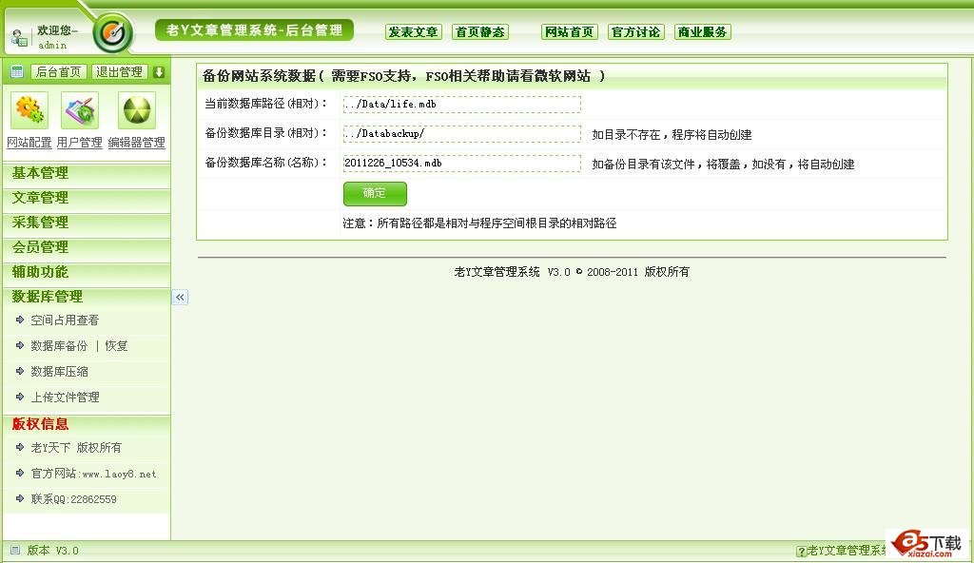Open 商业服务 in the top menu
The height and width of the screenshot is (563, 974).
coord(703,31)
